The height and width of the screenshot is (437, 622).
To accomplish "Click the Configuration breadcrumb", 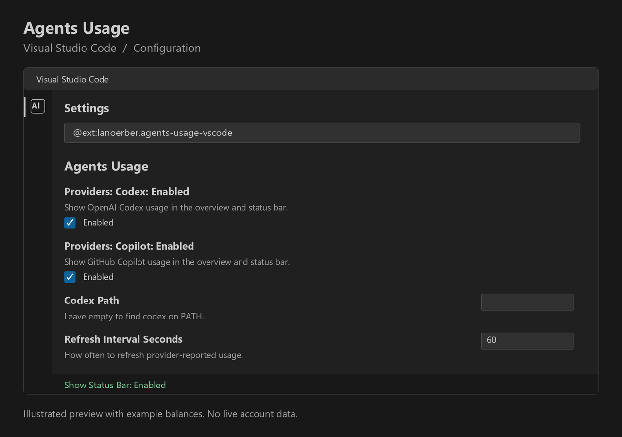I will (167, 48).
